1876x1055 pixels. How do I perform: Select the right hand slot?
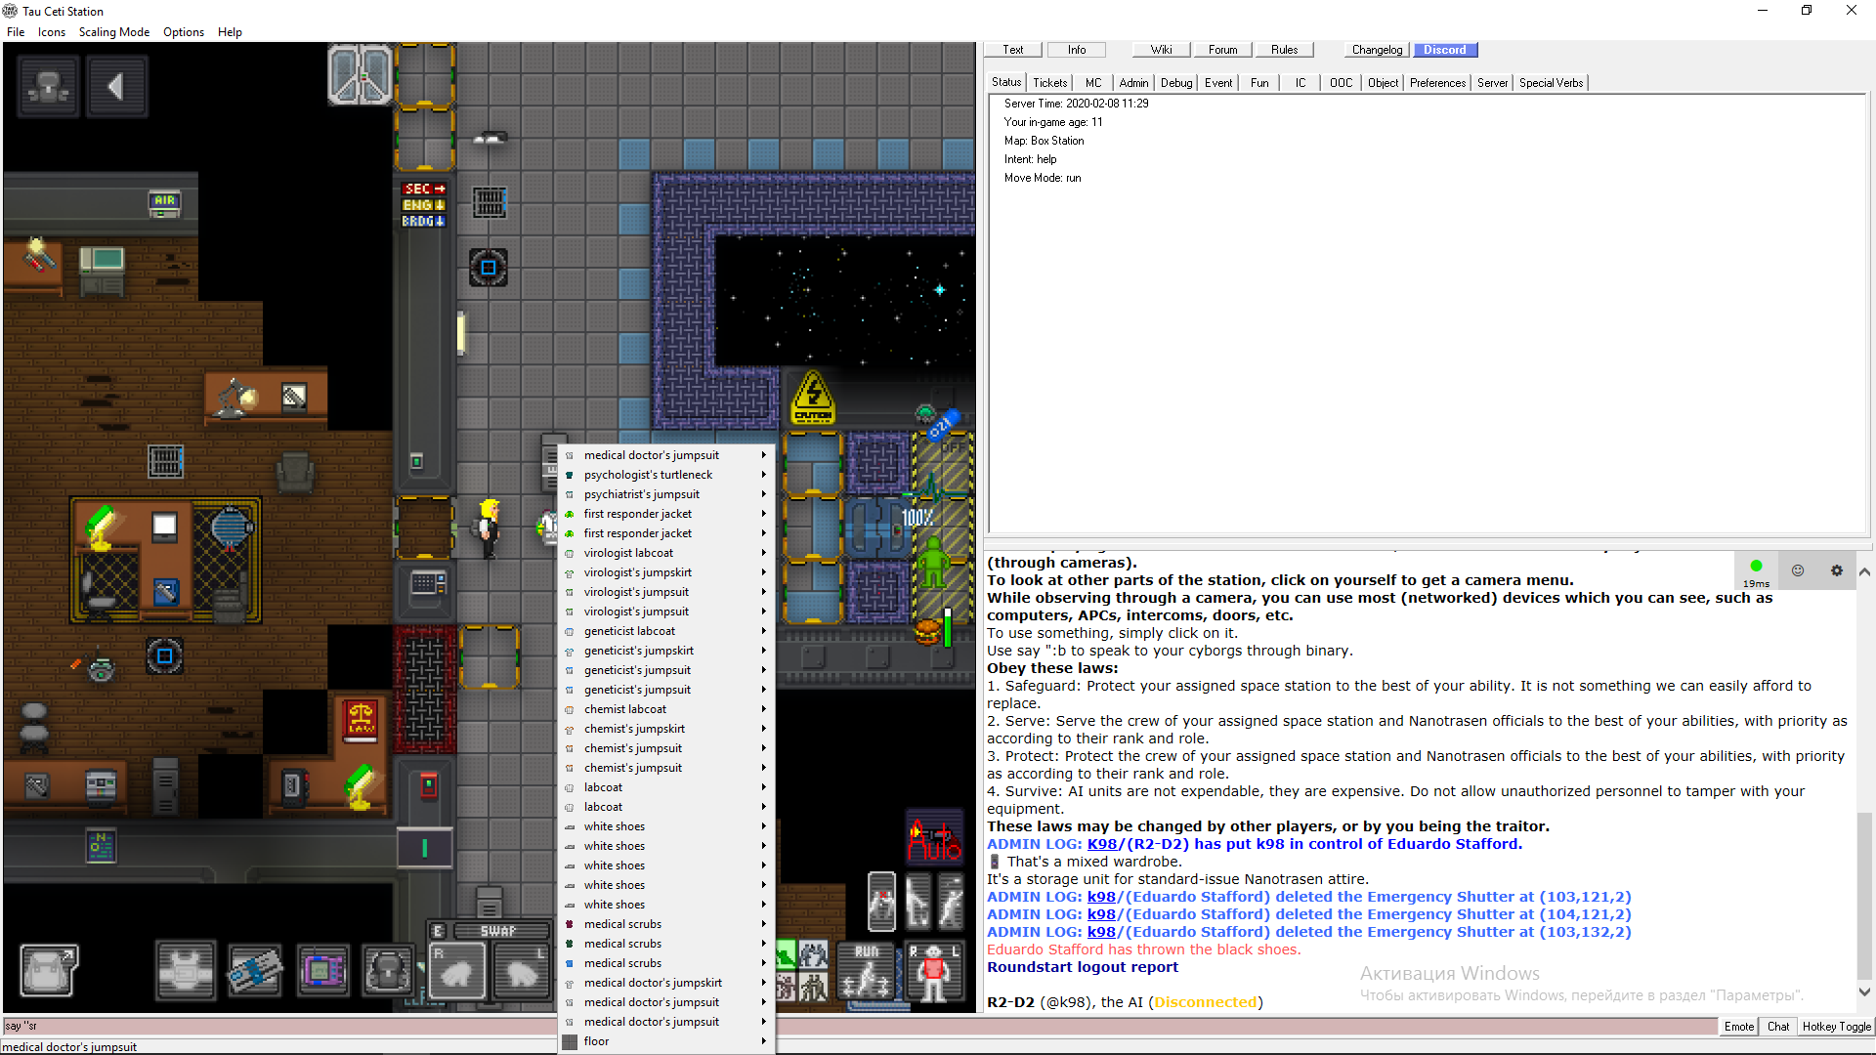457,971
